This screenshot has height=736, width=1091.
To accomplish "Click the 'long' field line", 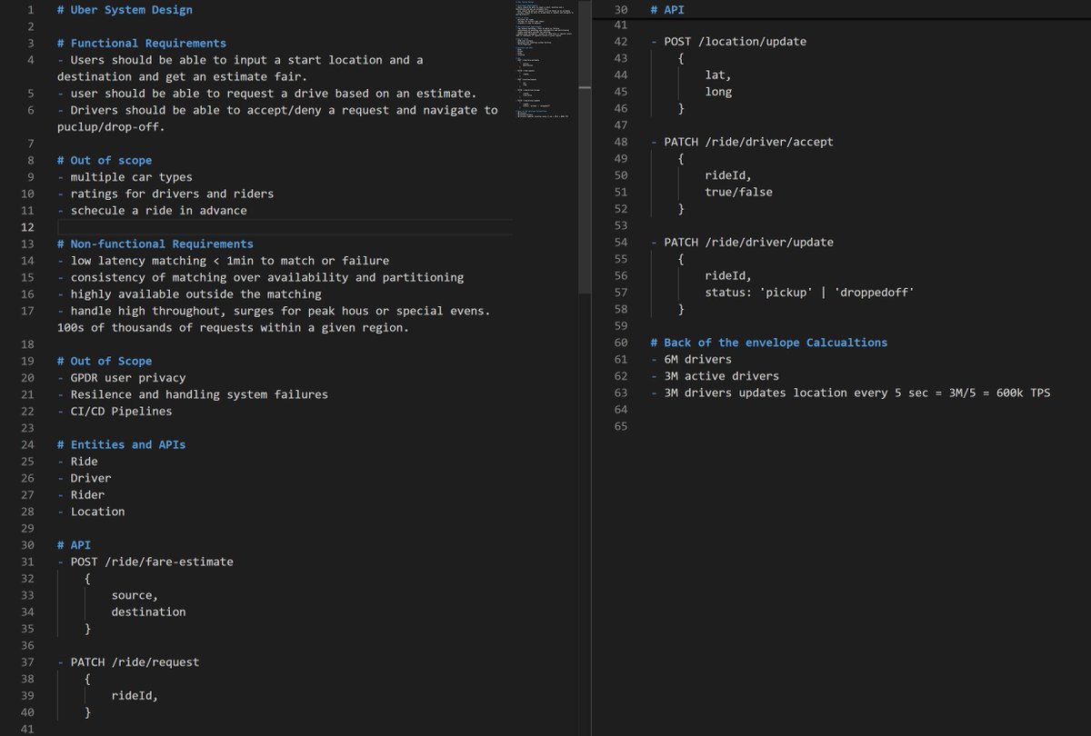I will (718, 92).
